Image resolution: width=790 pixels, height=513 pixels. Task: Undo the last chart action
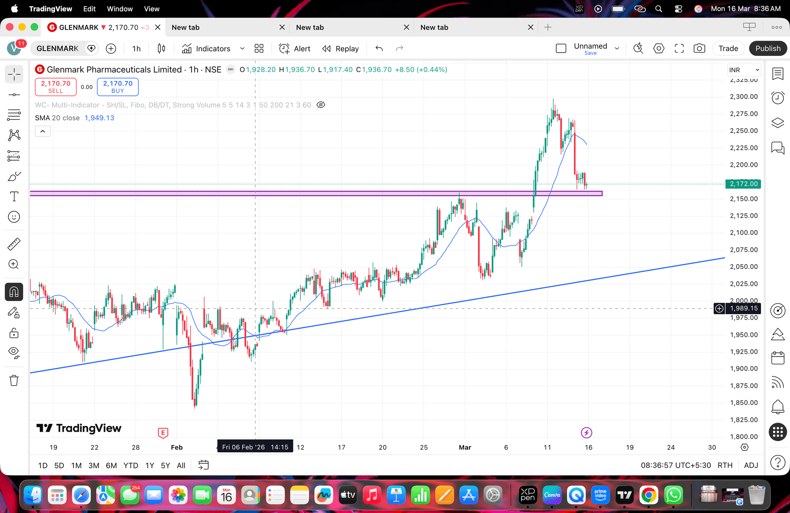click(x=379, y=48)
